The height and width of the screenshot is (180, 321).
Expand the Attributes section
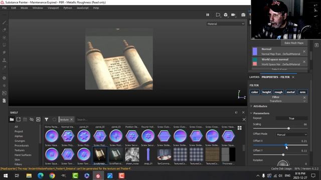tap(260, 106)
